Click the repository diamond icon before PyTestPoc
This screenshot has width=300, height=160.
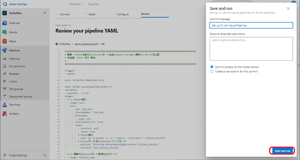(57, 44)
